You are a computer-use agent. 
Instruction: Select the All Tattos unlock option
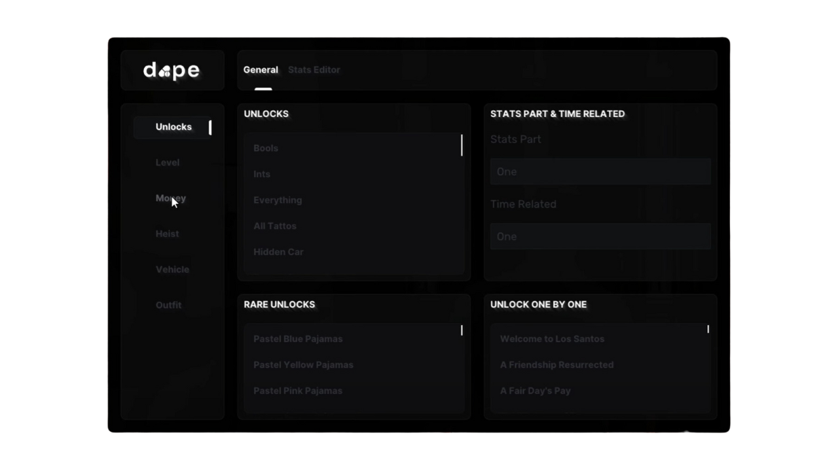tap(275, 226)
